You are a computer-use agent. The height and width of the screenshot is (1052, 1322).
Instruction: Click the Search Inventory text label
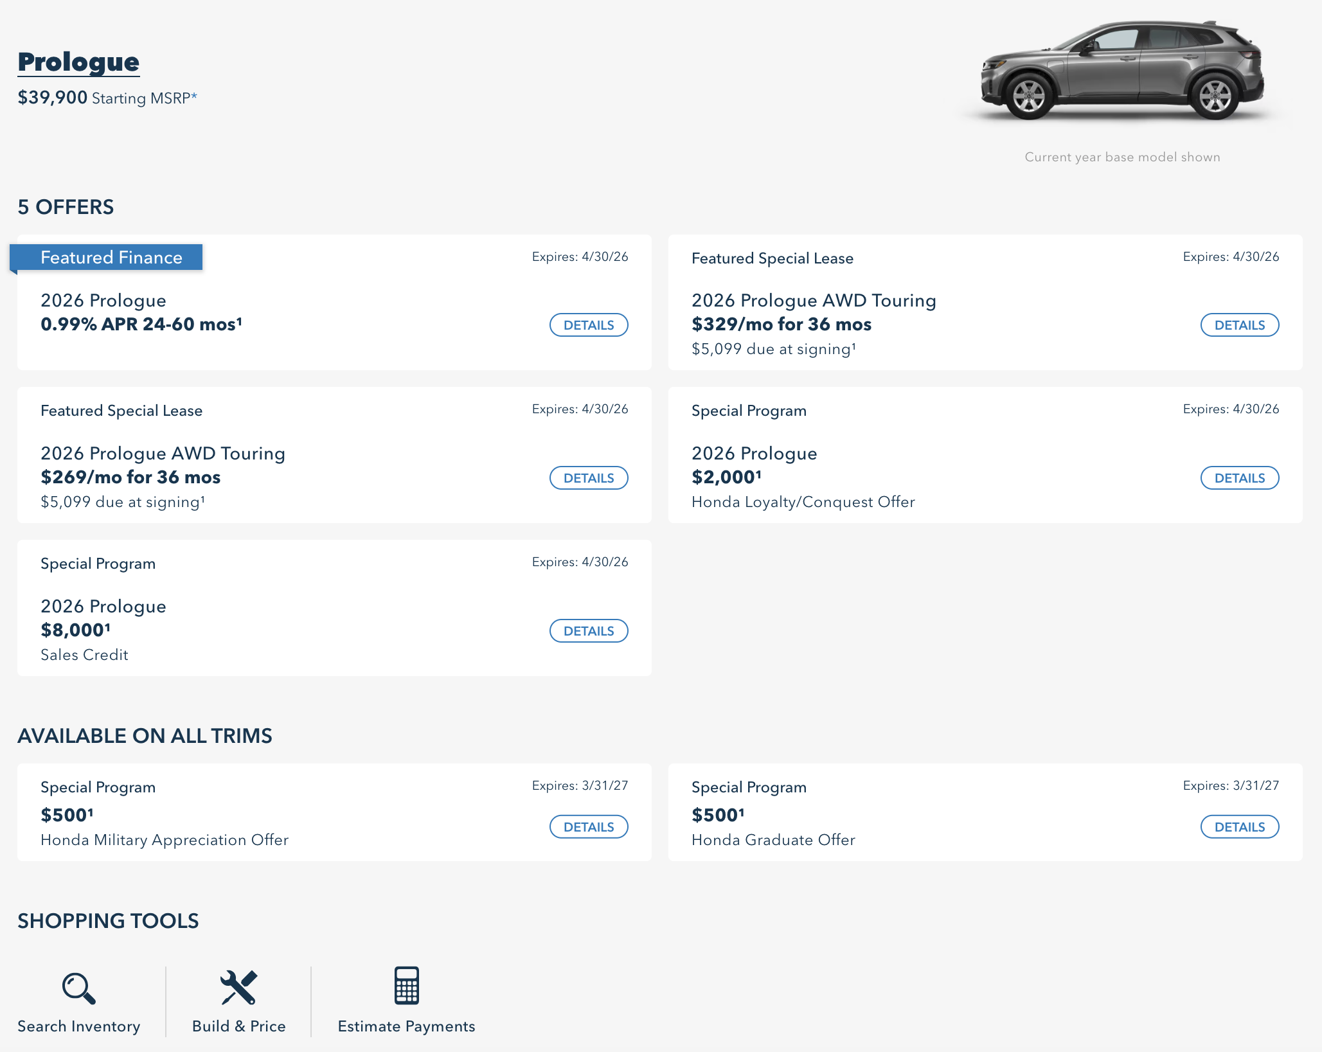point(78,1026)
